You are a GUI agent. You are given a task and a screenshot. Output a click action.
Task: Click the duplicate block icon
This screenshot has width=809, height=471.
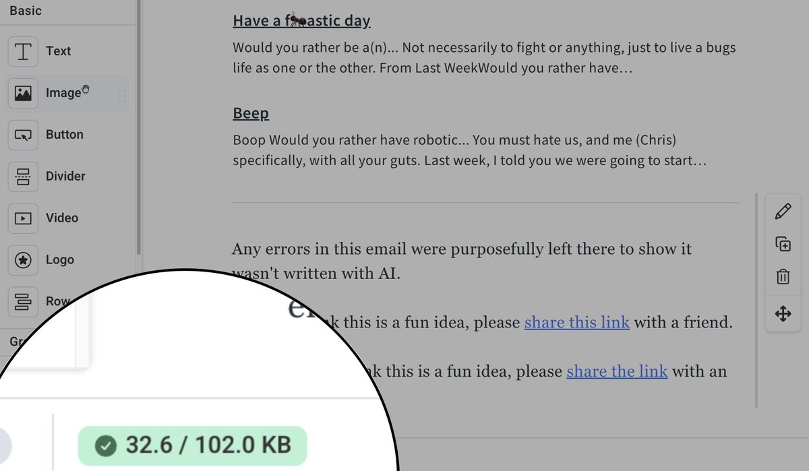pyautogui.click(x=783, y=245)
